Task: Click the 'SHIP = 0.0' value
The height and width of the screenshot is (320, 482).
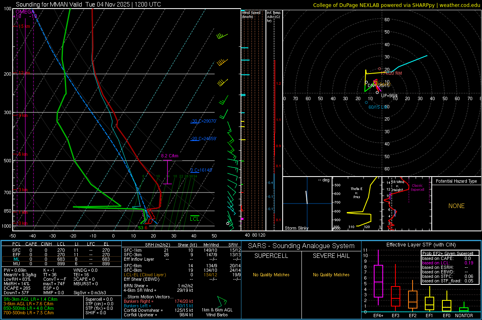Action: 96,313
